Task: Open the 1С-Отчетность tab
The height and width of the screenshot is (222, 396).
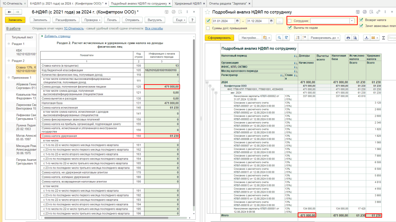Action: click(x=13, y=3)
